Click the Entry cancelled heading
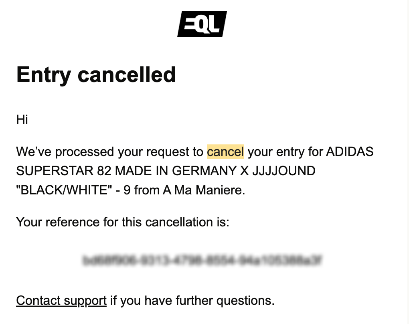Screen dimensions: 409x324 pos(96,75)
